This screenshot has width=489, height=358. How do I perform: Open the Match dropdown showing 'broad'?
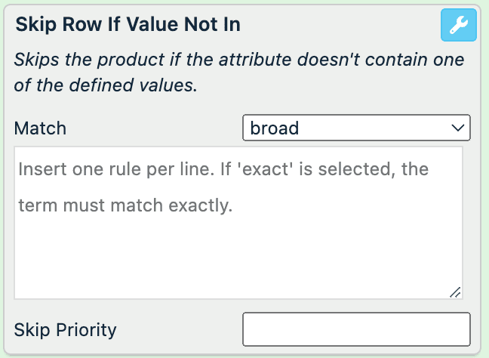pyautogui.click(x=356, y=128)
